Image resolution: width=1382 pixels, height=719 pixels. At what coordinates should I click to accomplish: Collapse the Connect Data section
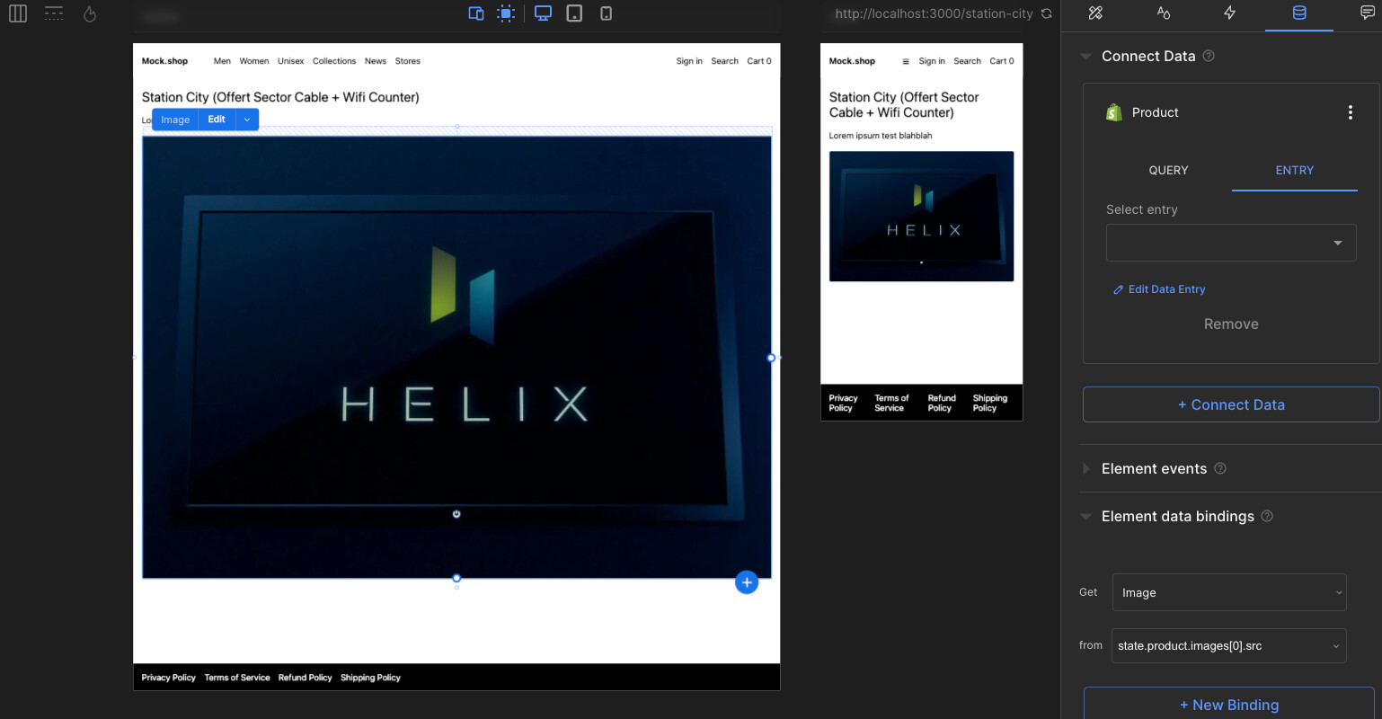click(x=1085, y=56)
